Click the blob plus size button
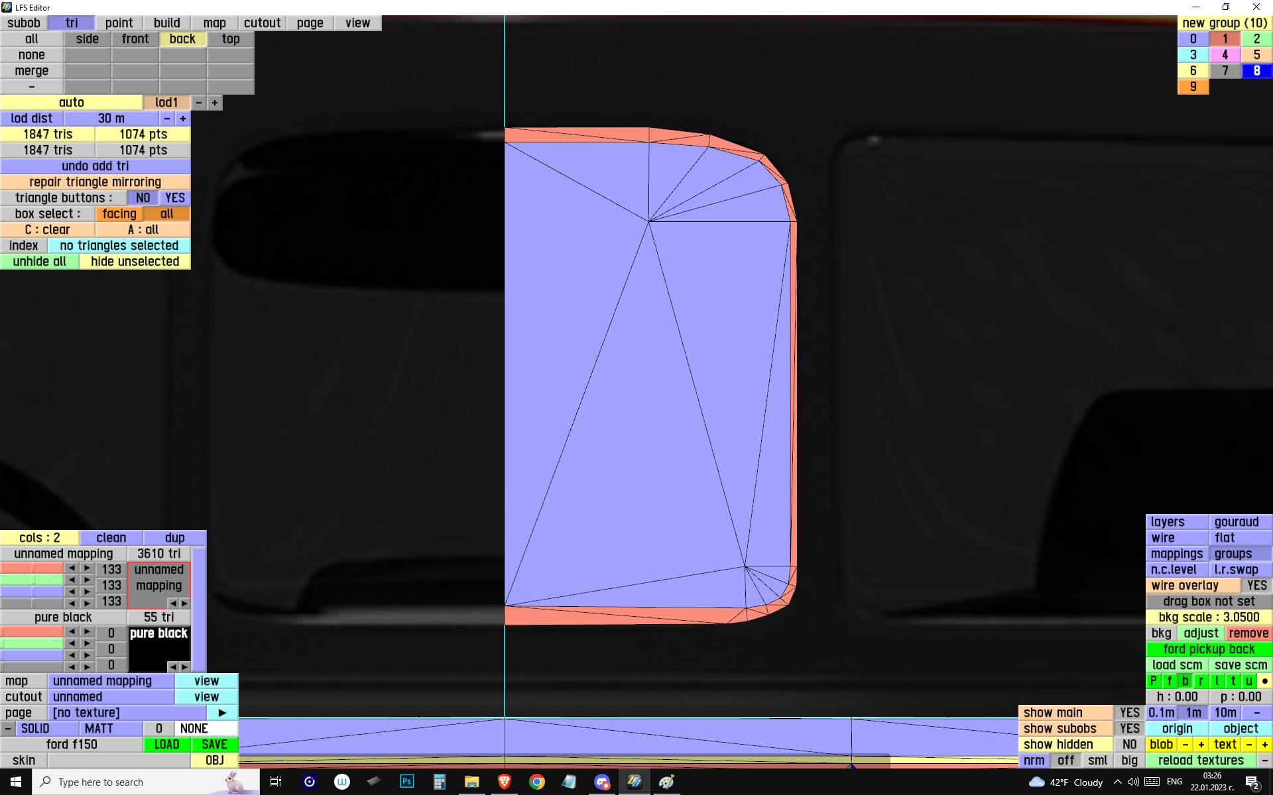 click(1201, 744)
